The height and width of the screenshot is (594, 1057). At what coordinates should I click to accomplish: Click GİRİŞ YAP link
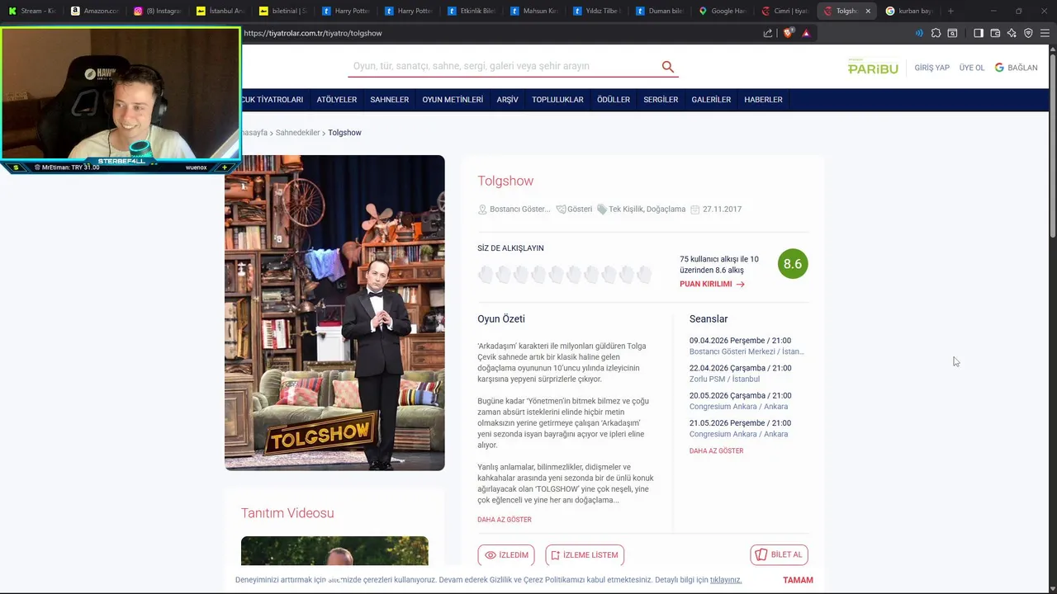(931, 68)
